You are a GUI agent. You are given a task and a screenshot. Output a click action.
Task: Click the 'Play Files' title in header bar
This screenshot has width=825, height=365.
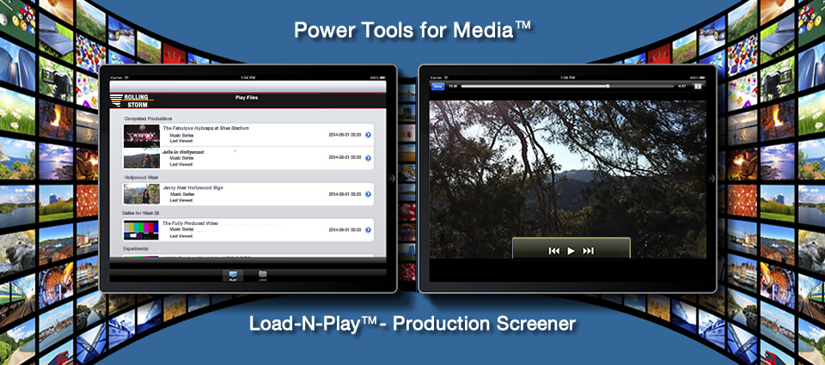pyautogui.click(x=247, y=98)
